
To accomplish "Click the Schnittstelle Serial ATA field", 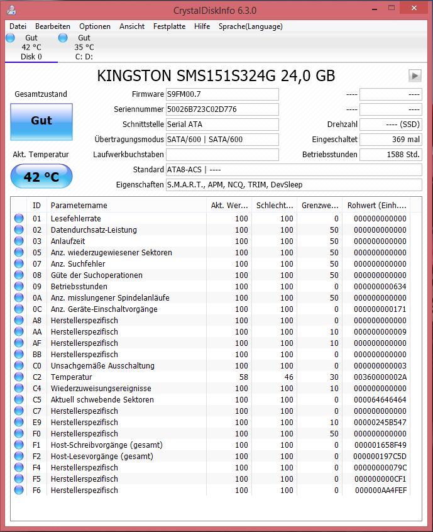I will tap(222, 124).
